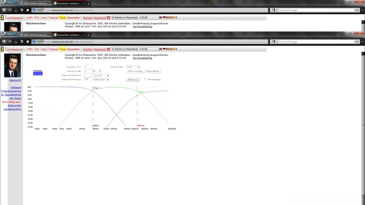The image size is (365, 205).
Task: Click the blue Filterfarbe color swatch
Action: pos(38,73)
